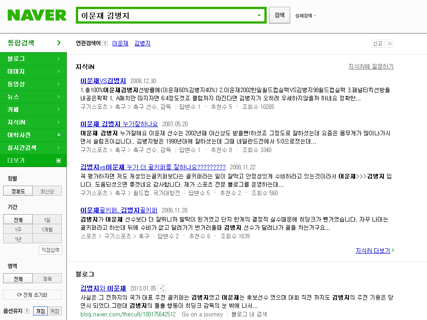Click the 지식iN section heading
427x320 pixels.
tap(85, 67)
